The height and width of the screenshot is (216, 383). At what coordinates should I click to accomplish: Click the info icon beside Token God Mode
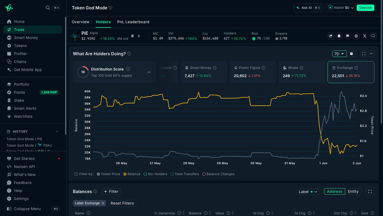pos(110,8)
